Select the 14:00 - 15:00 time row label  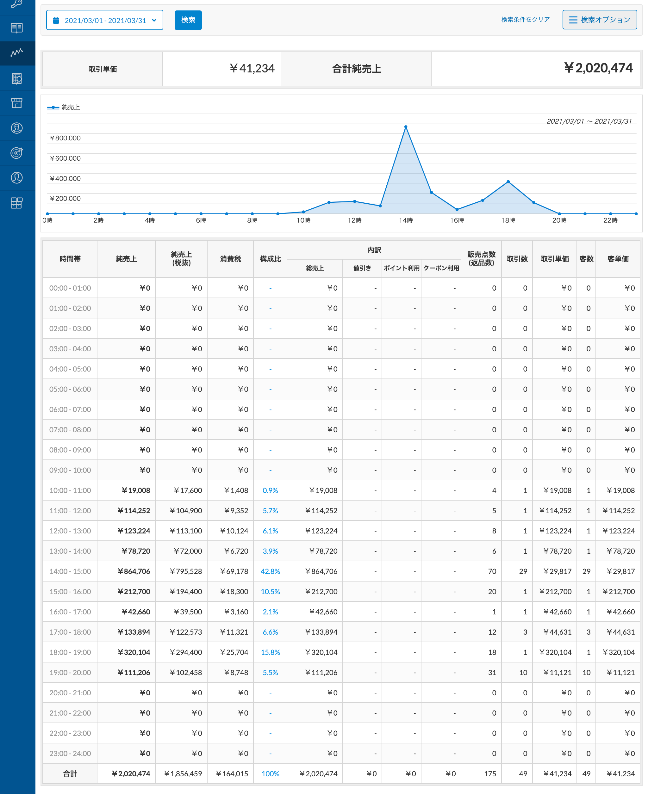[x=70, y=571]
